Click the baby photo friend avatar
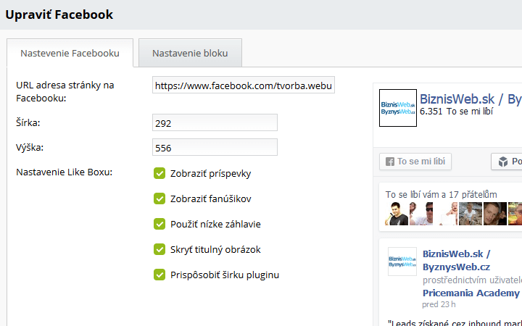Image resolution: width=522 pixels, height=326 pixels. coord(446,214)
